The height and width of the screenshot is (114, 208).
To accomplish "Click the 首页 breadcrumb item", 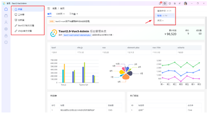I will click(x=62, y=8).
